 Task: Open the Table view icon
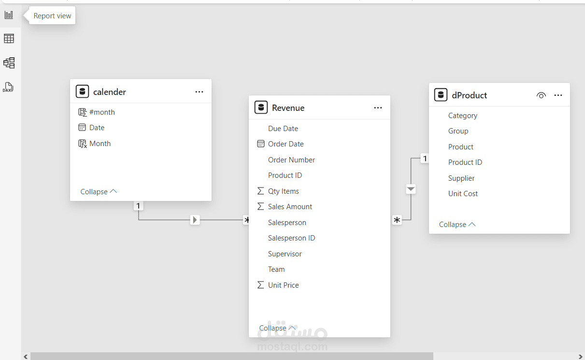tap(9, 39)
